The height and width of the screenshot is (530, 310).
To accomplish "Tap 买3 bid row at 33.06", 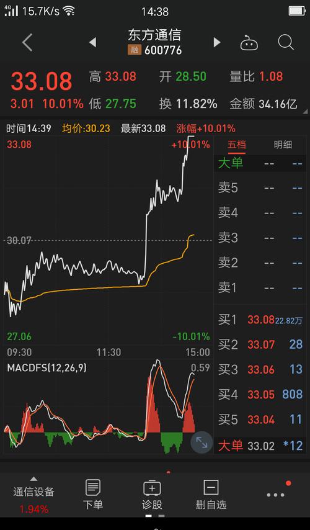I will [260, 369].
